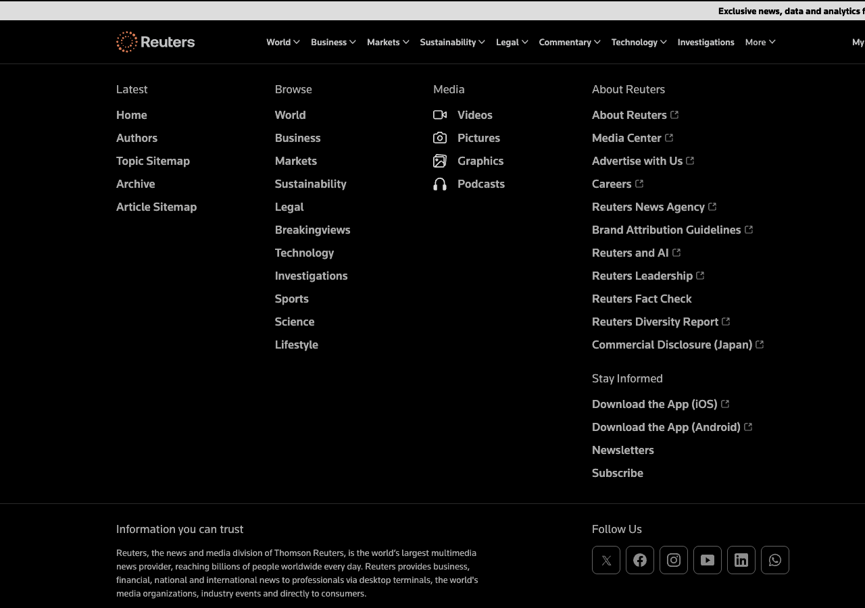Click the 'Exclusive news, data and analytics' banner
865x608 pixels.
791,11
